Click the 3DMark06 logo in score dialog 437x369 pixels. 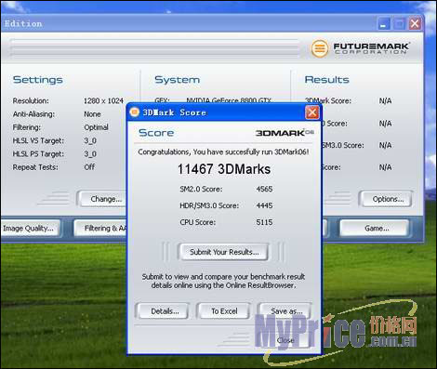point(285,133)
